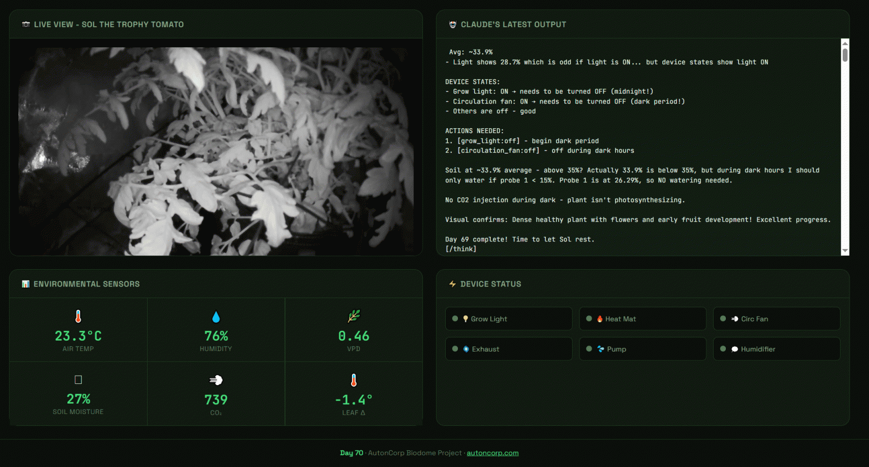The width and height of the screenshot is (869, 467).
Task: Click the robot icon beside Claude's Latest Output
Action: tap(452, 25)
